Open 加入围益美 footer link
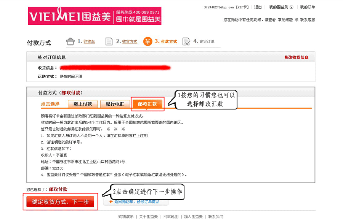Viewport: 343px width, 222px height. pos(193,217)
